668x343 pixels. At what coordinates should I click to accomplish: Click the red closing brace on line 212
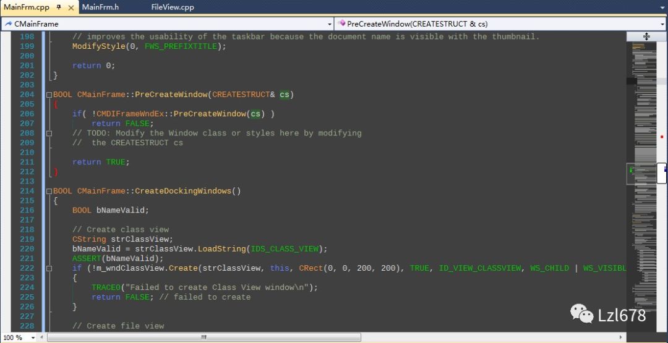click(x=56, y=172)
